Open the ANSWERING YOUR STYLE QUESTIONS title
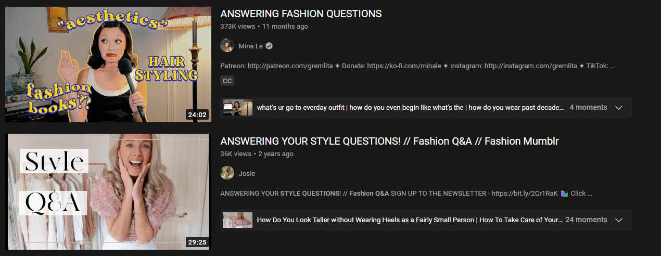The image size is (661, 256). pos(389,141)
